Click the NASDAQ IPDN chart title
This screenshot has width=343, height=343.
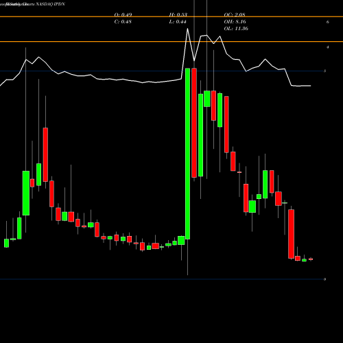[x=50, y=4]
